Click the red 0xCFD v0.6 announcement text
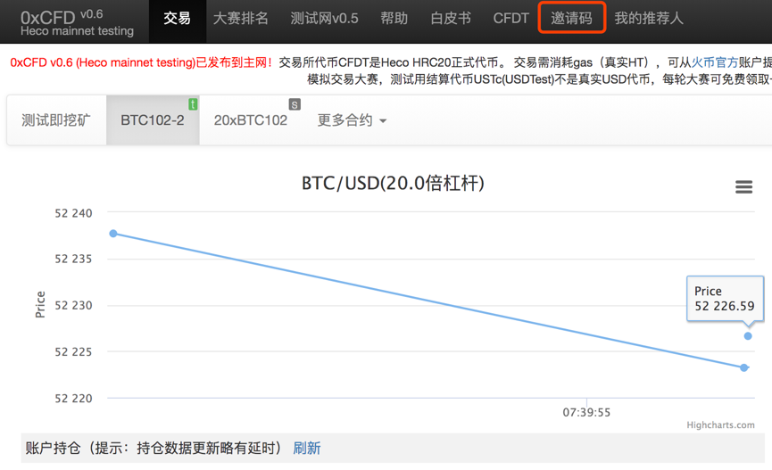Screen dimensions: 772x470 point(140,62)
